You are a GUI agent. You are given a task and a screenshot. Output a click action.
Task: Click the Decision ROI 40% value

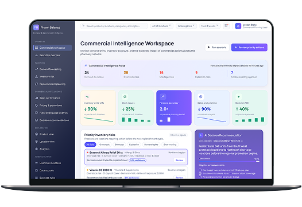pyautogui.click(x=242, y=109)
